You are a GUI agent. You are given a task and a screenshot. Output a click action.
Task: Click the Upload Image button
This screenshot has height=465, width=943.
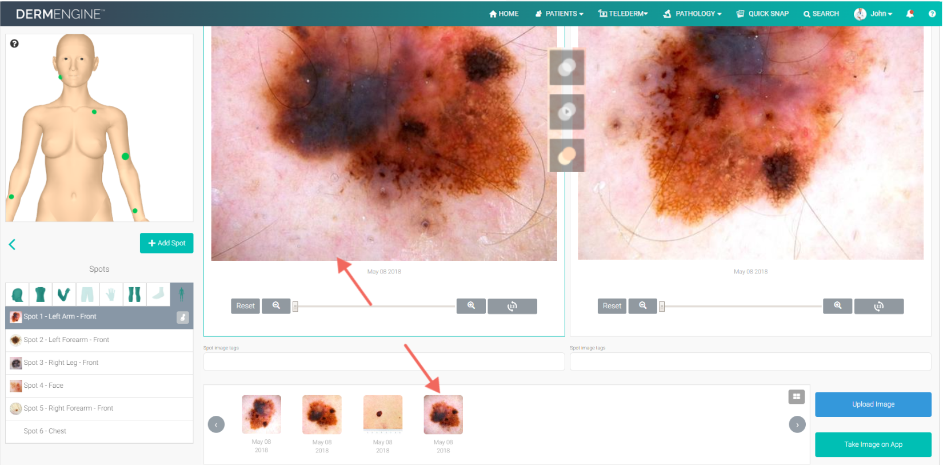coord(873,404)
